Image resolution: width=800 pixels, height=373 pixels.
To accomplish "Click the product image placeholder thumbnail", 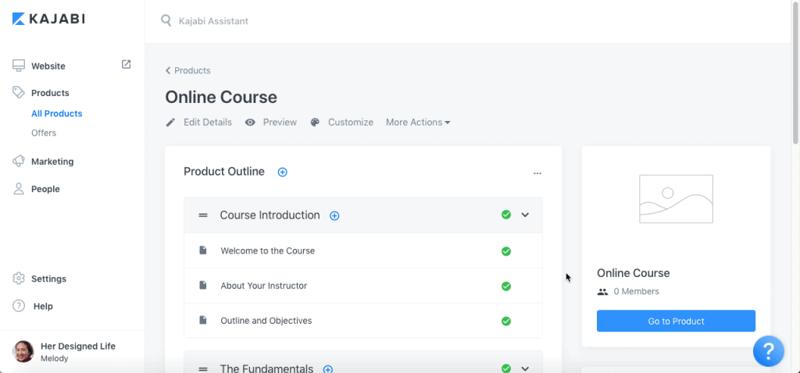I will tap(676, 199).
